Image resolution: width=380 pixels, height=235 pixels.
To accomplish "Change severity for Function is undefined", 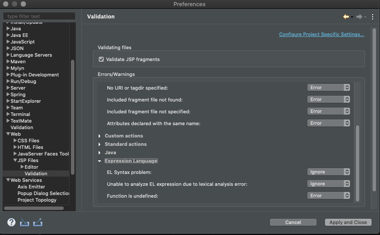I will (x=328, y=196).
